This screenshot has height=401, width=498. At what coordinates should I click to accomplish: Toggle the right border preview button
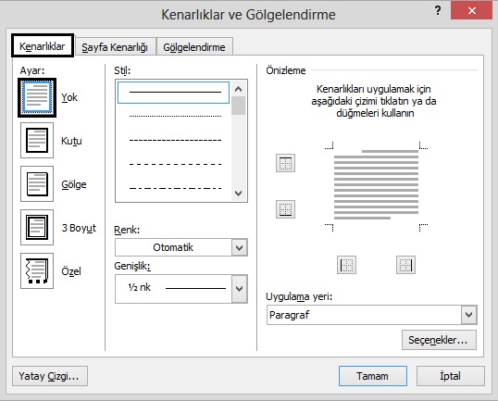point(405,265)
